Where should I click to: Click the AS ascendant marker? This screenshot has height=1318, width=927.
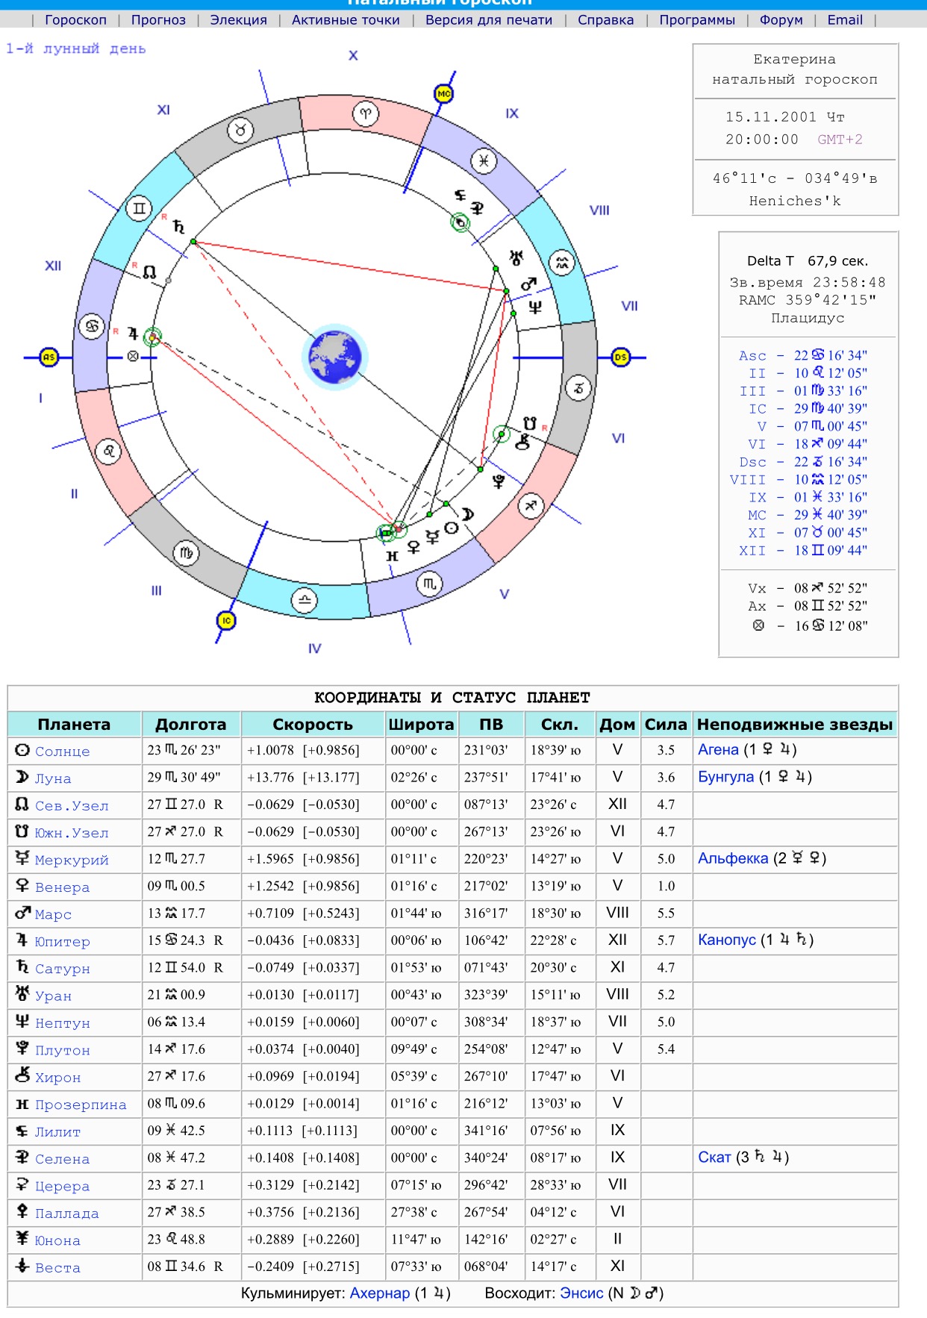49,357
